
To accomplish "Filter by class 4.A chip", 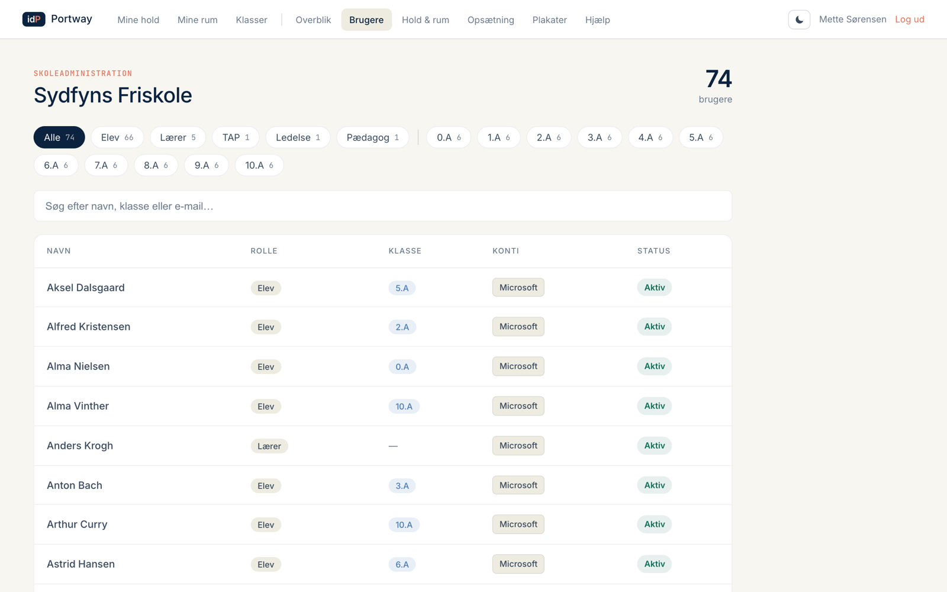I will pos(650,137).
